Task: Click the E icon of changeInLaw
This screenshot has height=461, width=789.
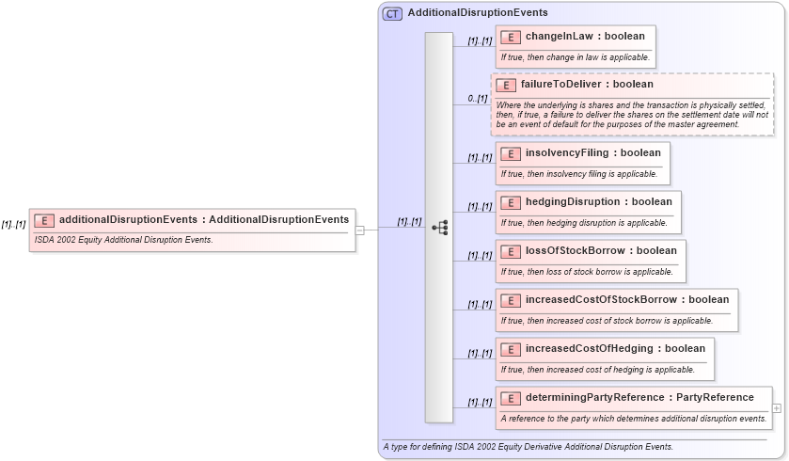Action: click(511, 38)
